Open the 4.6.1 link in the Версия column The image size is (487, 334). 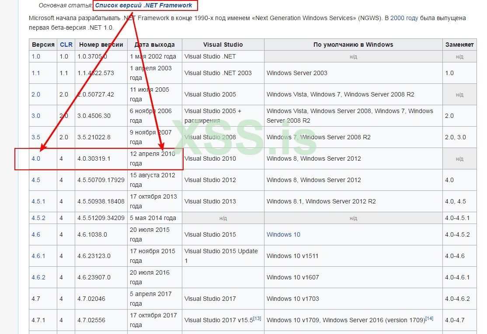coord(38,256)
